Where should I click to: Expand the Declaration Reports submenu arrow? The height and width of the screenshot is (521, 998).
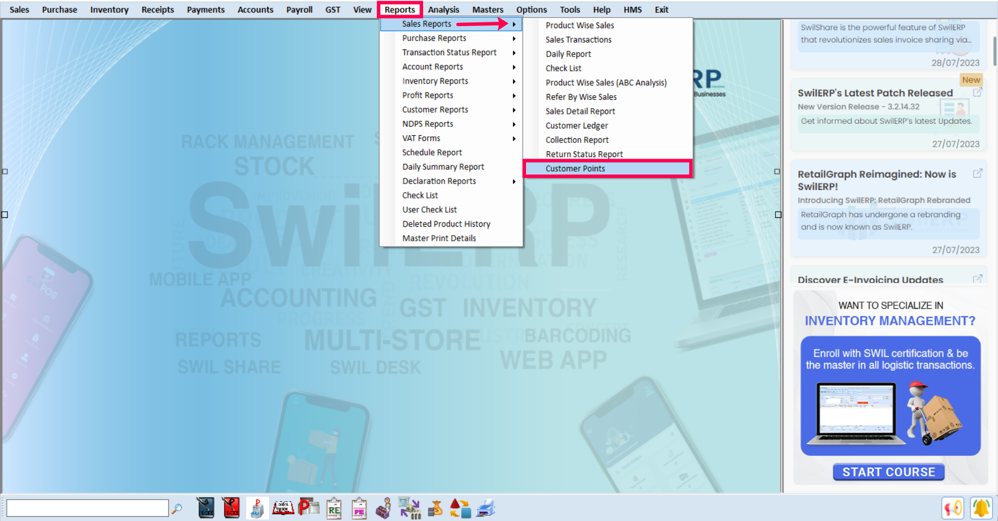(514, 181)
